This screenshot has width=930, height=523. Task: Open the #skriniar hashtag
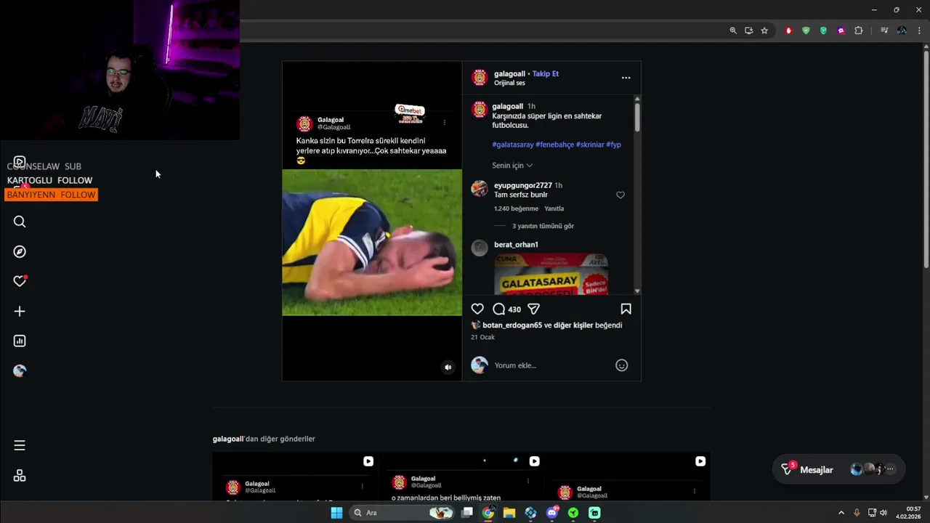point(590,145)
